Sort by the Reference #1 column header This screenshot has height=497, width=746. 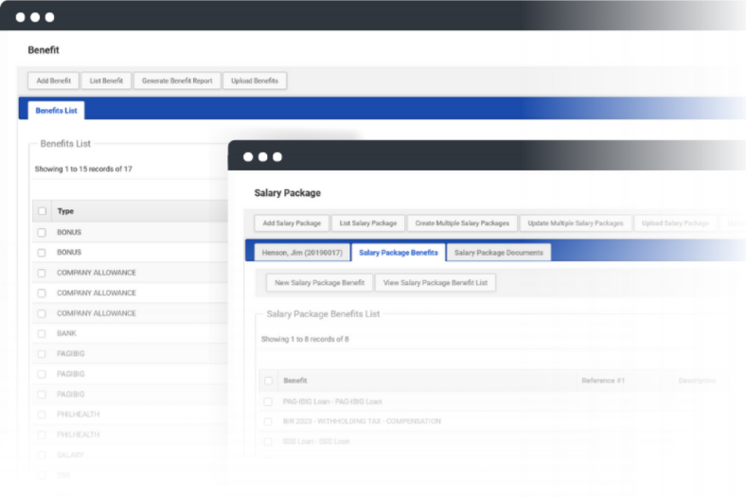(x=602, y=381)
